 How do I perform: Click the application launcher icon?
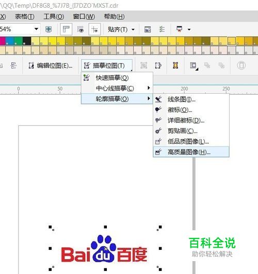tap(180, 29)
